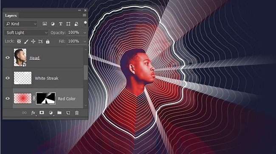Select the Layers panel tab
This screenshot has width=276, height=154.
11,16
